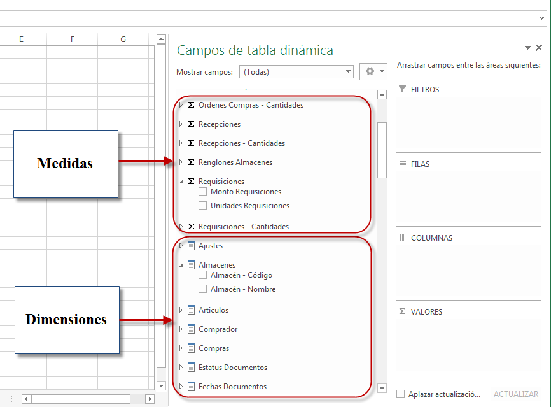Click the down arrow of the field list scrollbar
The height and width of the screenshot is (407, 551).
(382, 389)
